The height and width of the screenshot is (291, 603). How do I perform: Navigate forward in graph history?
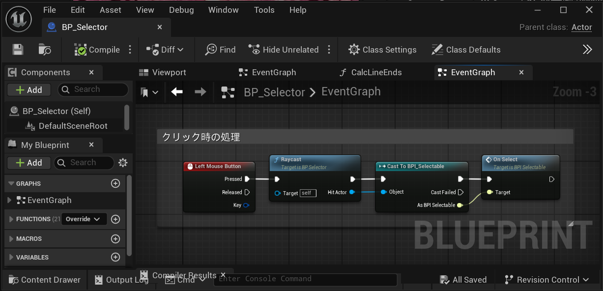[x=200, y=91]
